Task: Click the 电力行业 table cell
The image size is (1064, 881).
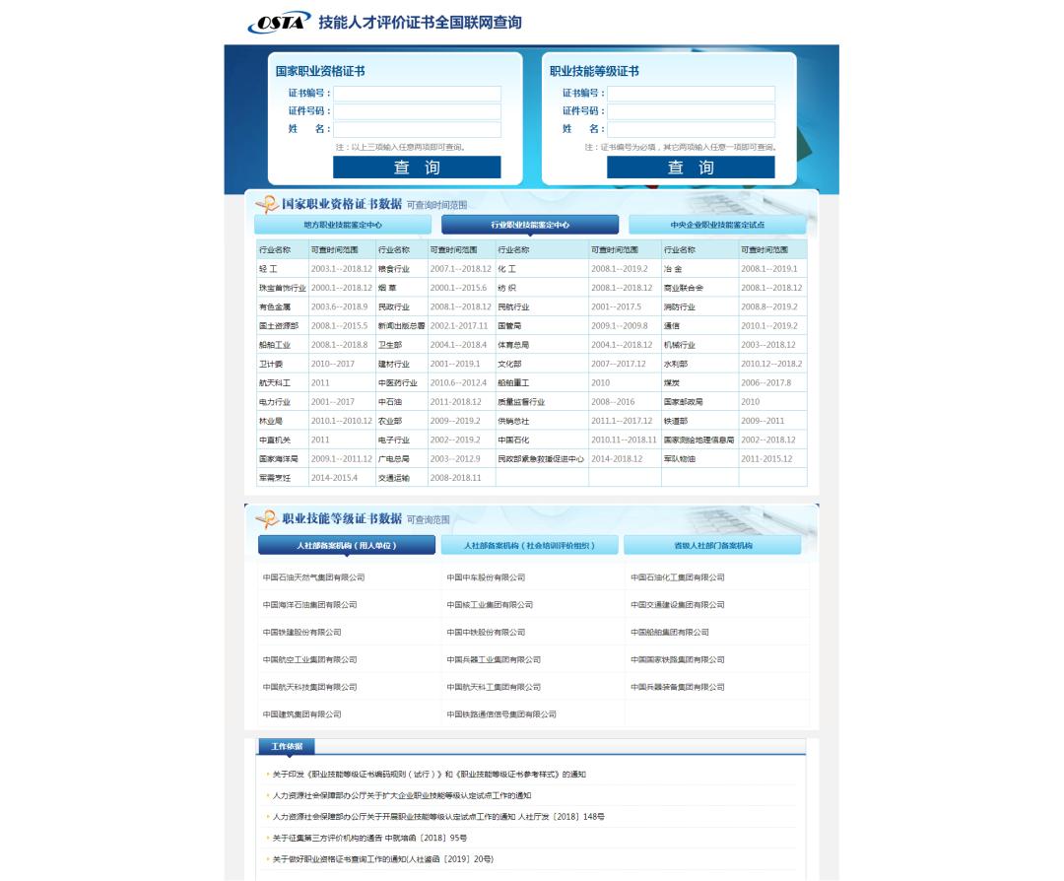Action: coord(283,402)
